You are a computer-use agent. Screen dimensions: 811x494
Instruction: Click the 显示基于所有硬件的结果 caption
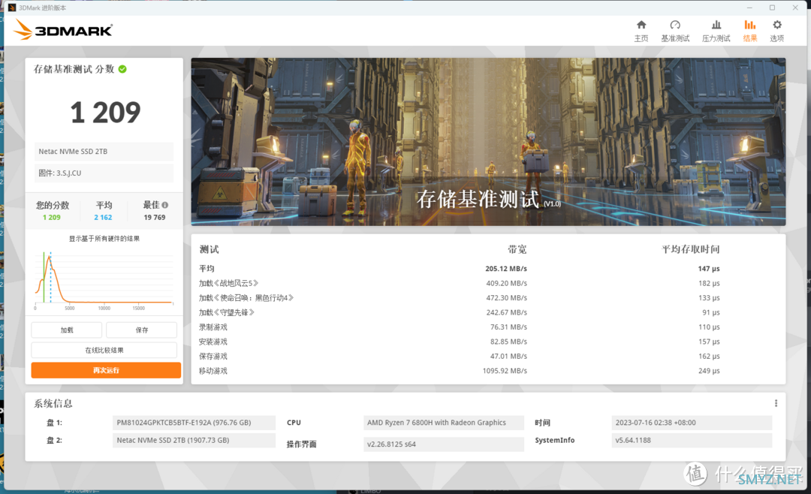(104, 239)
